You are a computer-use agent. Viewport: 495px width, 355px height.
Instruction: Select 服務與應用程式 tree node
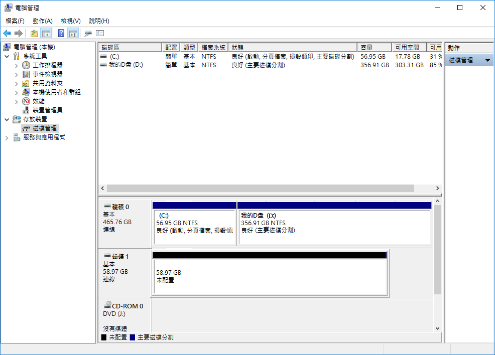point(44,137)
